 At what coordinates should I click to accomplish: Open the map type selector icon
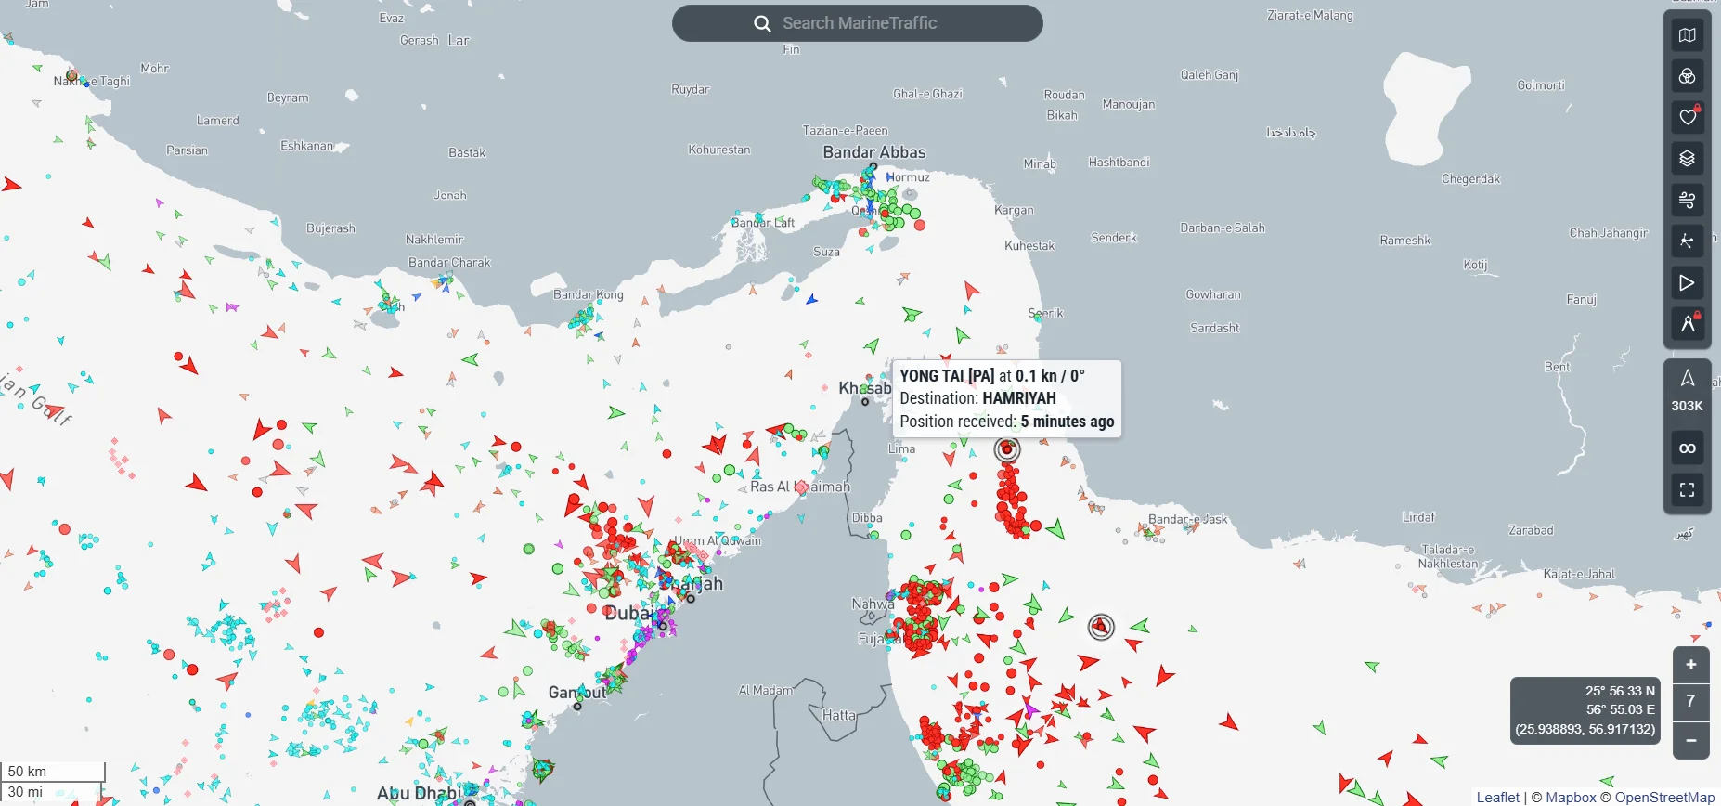coord(1687,35)
